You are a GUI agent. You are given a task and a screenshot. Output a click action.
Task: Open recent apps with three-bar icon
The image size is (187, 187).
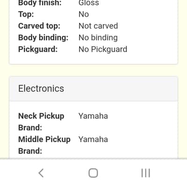[146, 173]
